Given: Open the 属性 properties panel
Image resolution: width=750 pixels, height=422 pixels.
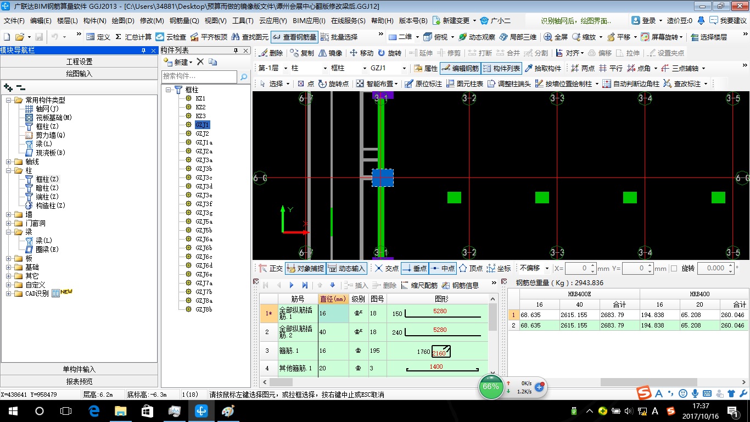Looking at the screenshot, I should click(426, 68).
